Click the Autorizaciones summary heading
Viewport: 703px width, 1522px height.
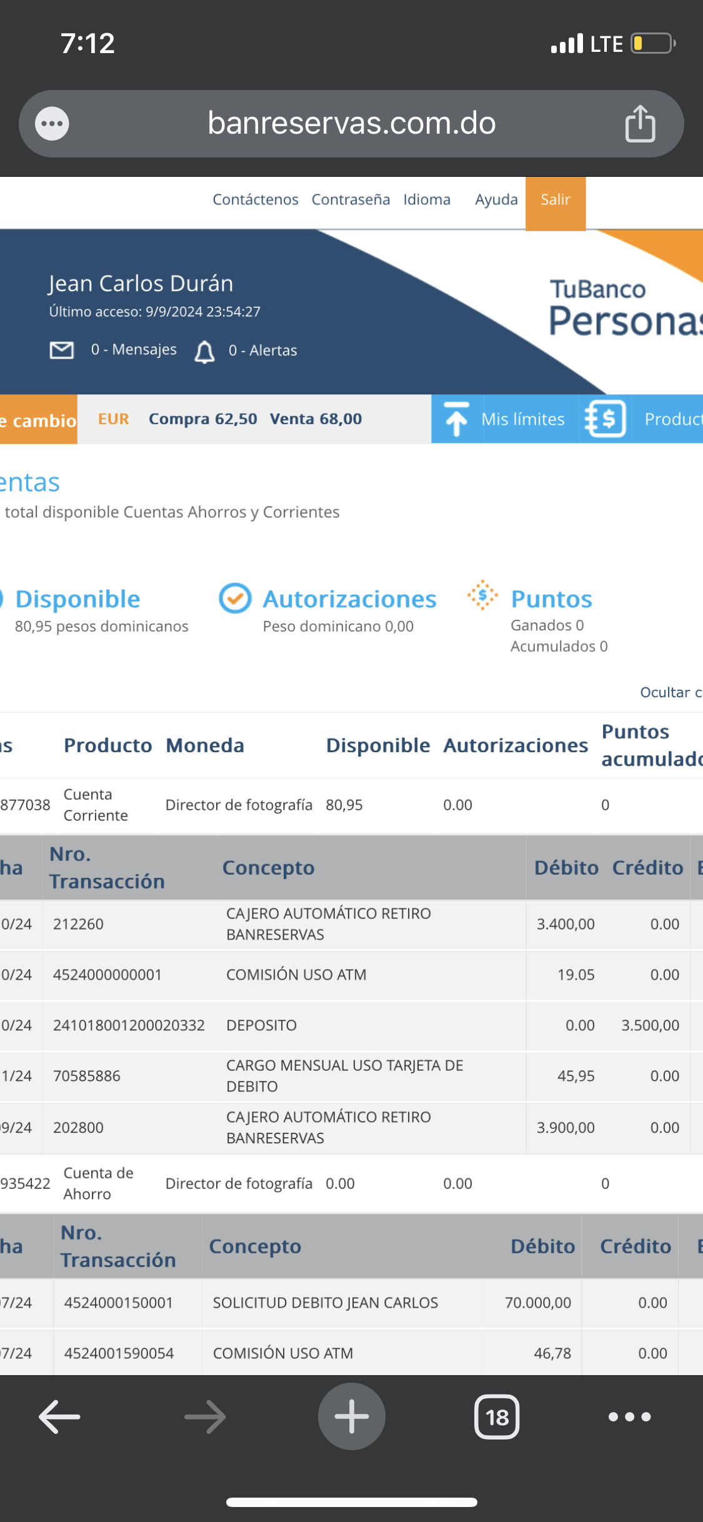point(349,599)
